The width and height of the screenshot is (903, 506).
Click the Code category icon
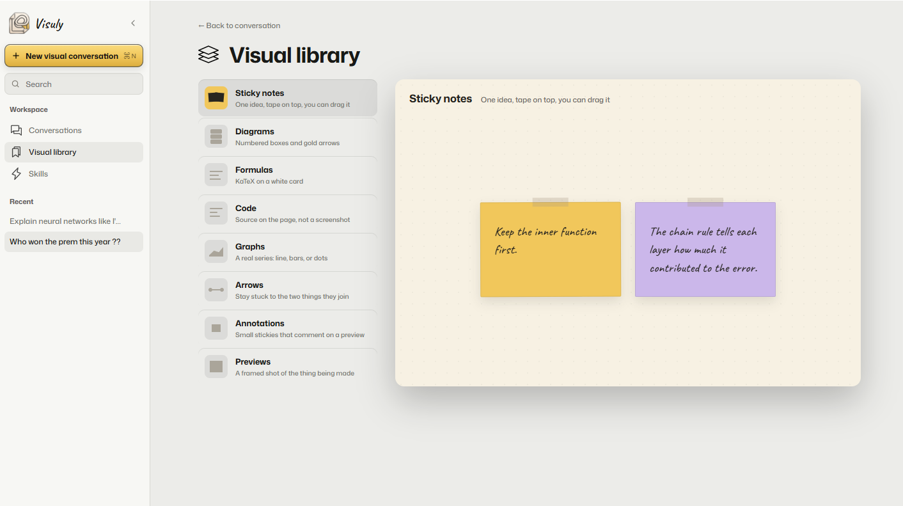pyautogui.click(x=216, y=213)
